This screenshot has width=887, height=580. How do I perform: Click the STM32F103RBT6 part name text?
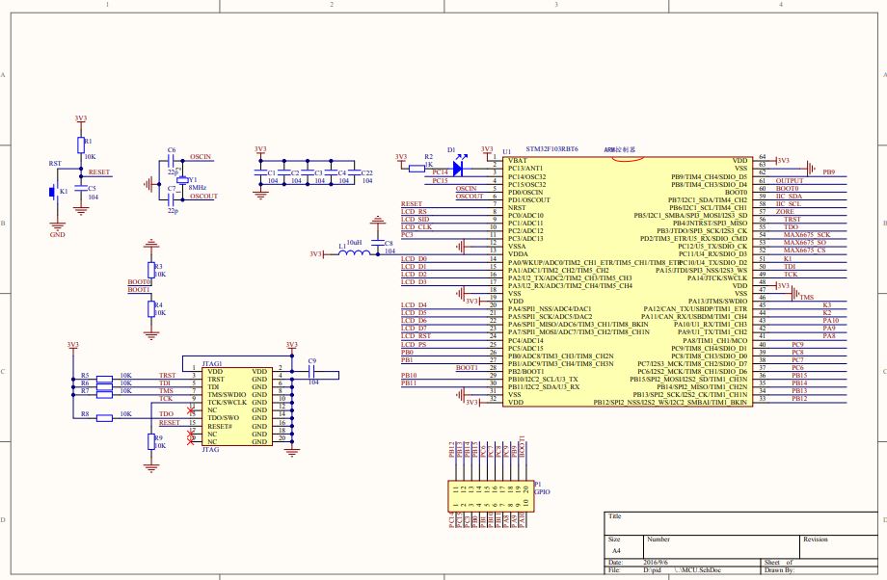[x=552, y=149]
